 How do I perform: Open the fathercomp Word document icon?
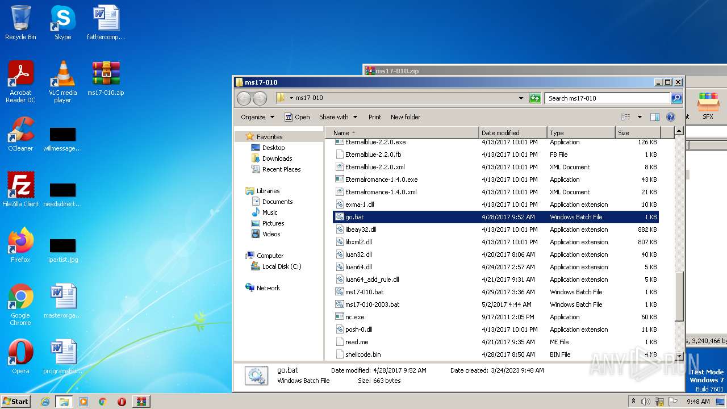pos(106,23)
